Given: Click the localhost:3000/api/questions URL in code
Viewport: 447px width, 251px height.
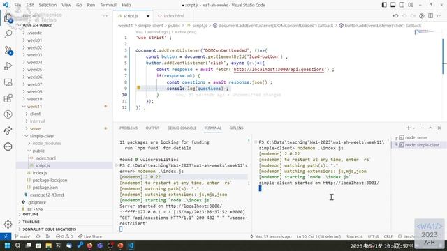Looking at the screenshot, I should (x=279, y=70).
